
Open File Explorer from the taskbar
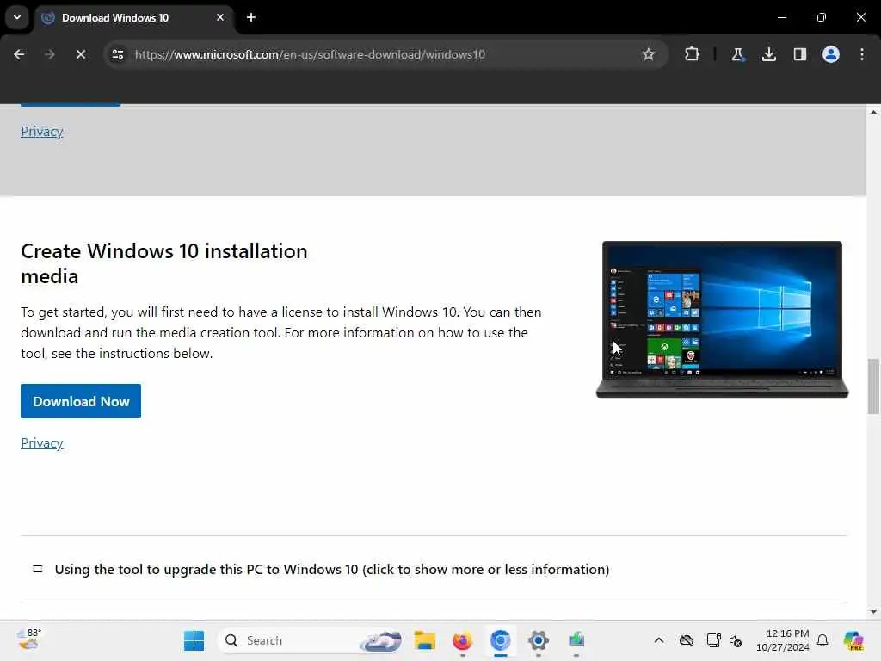coord(425,640)
